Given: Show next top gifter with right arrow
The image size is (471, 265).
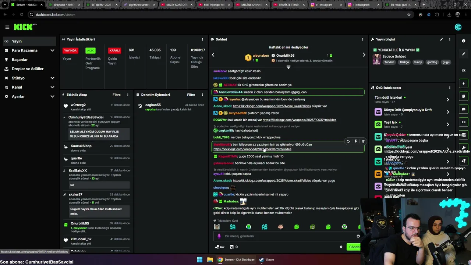Looking at the screenshot, I should pos(364,55).
